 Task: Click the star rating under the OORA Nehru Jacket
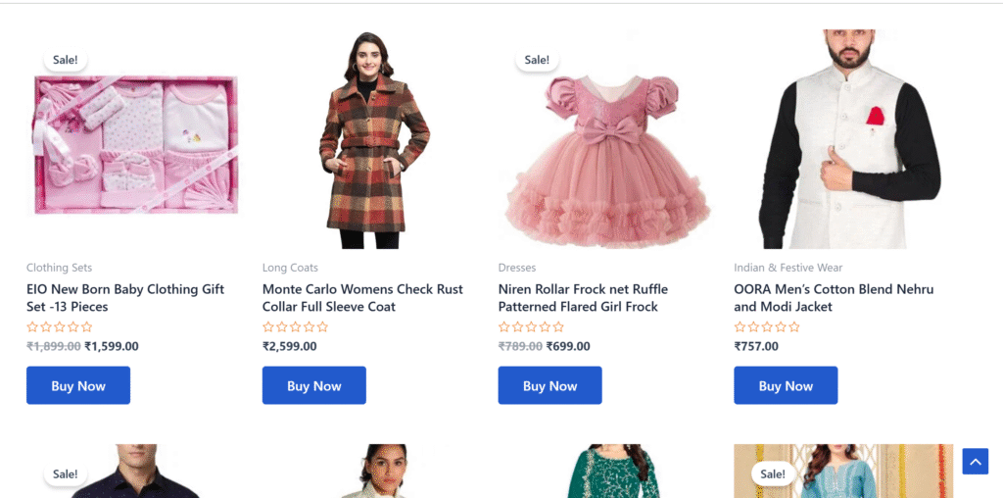767,327
